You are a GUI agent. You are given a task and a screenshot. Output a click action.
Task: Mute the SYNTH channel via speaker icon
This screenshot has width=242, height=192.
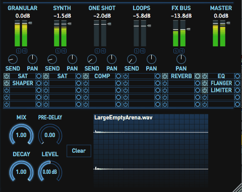point(64,51)
